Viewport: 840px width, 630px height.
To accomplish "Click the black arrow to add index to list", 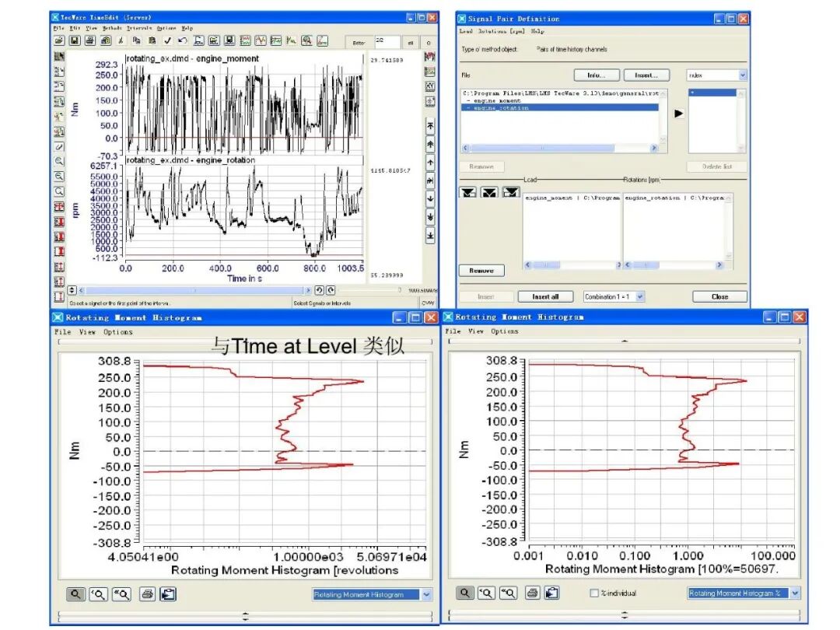I will [679, 114].
